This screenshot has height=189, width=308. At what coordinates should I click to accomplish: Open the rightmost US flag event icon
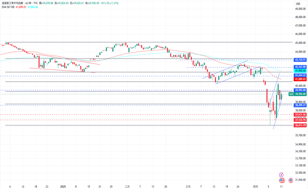291,180
